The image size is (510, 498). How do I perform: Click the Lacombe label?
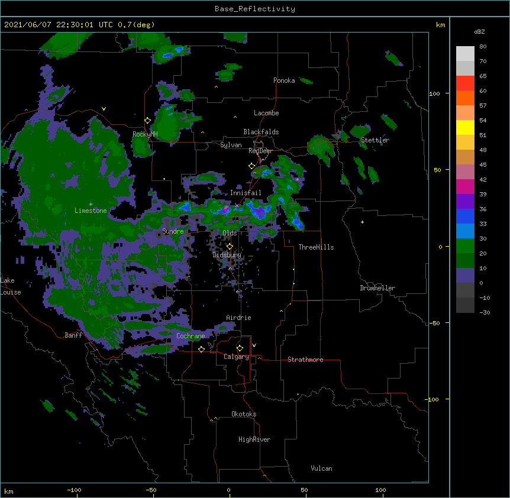[x=266, y=113]
